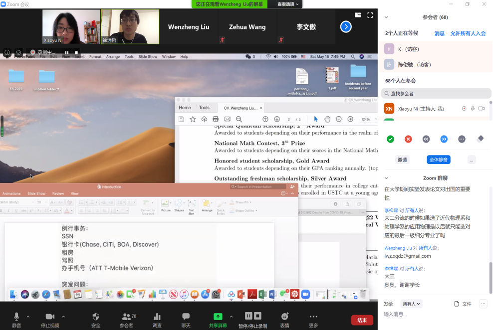This screenshot has width=493, height=330.
Task: Toggle the 静音 microphone mute button
Action: 16,320
